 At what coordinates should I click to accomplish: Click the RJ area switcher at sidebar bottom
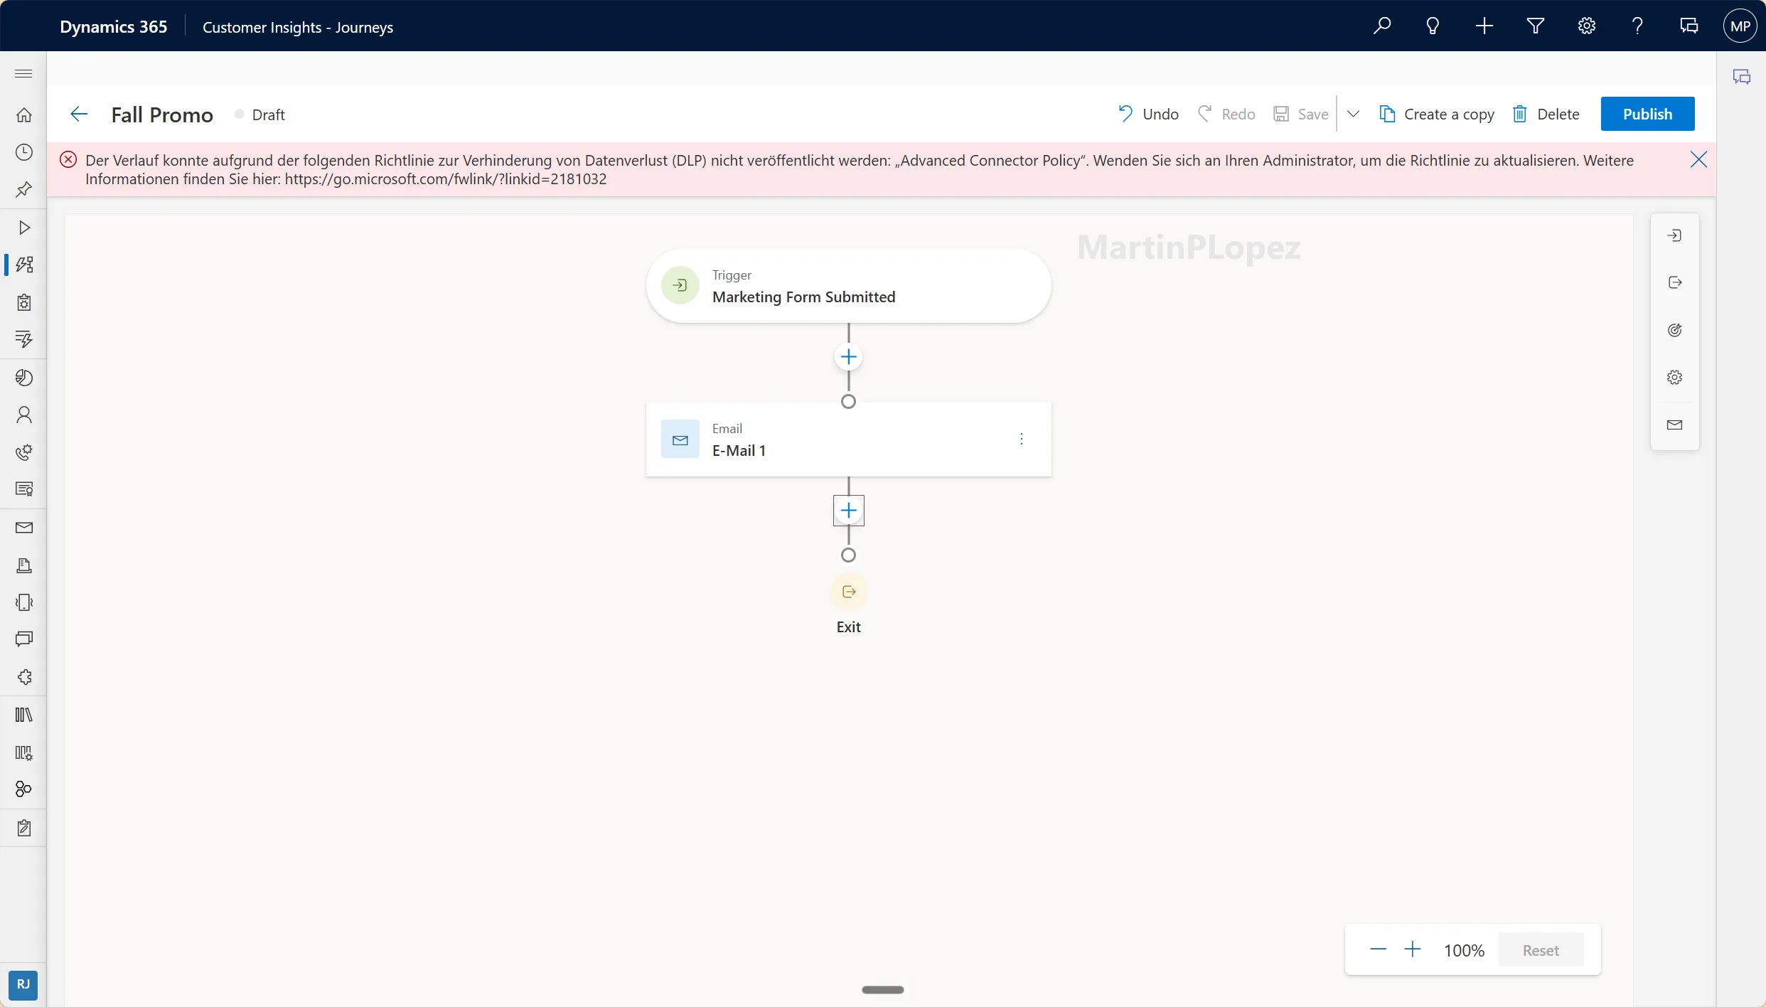pos(23,984)
